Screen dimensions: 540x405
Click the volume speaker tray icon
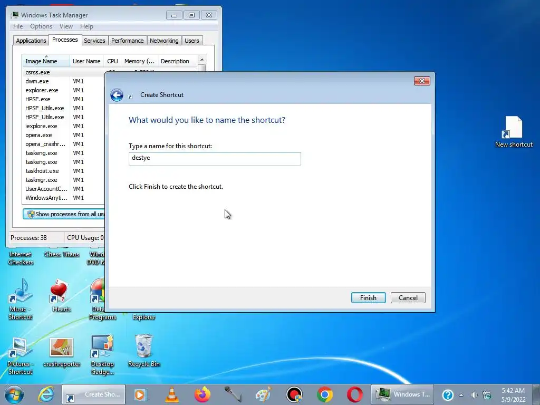click(x=474, y=395)
